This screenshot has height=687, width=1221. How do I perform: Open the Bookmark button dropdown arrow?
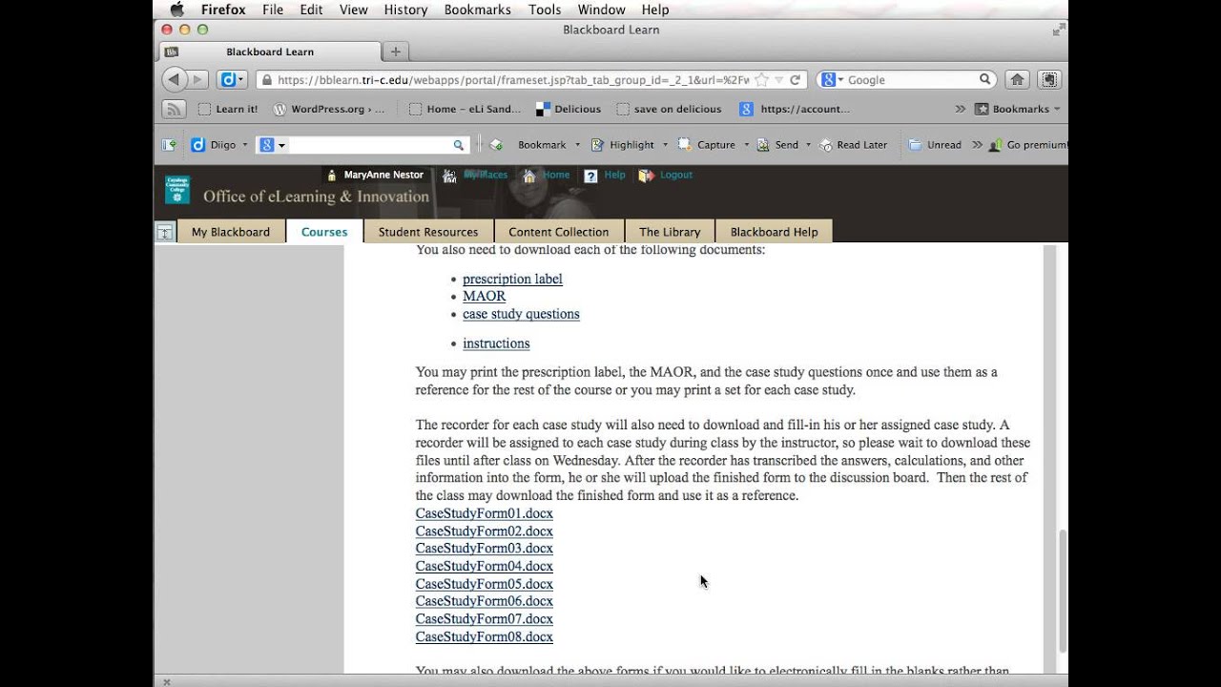[576, 145]
